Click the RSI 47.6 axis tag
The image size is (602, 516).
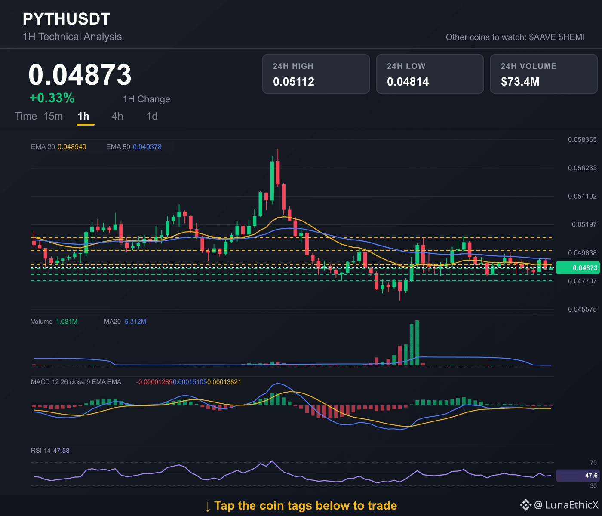click(x=577, y=476)
